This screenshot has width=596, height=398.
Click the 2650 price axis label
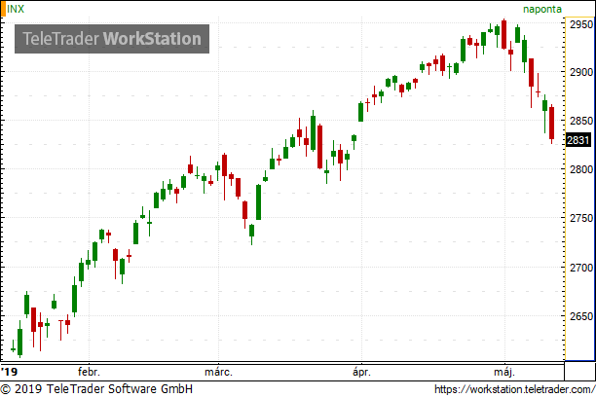[x=581, y=316]
